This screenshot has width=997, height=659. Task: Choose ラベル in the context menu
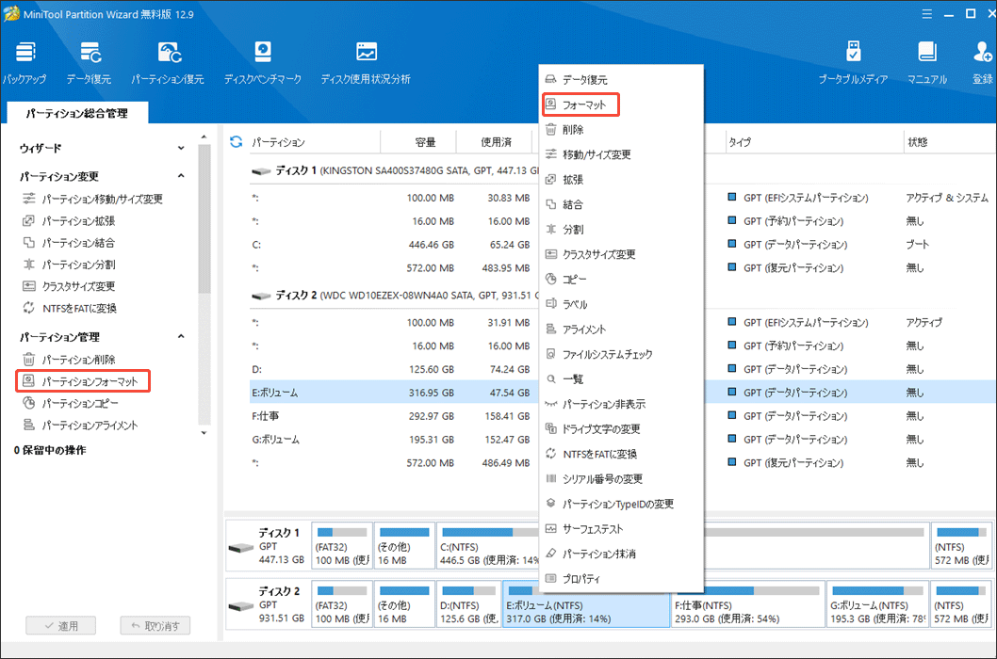pyautogui.click(x=621, y=304)
